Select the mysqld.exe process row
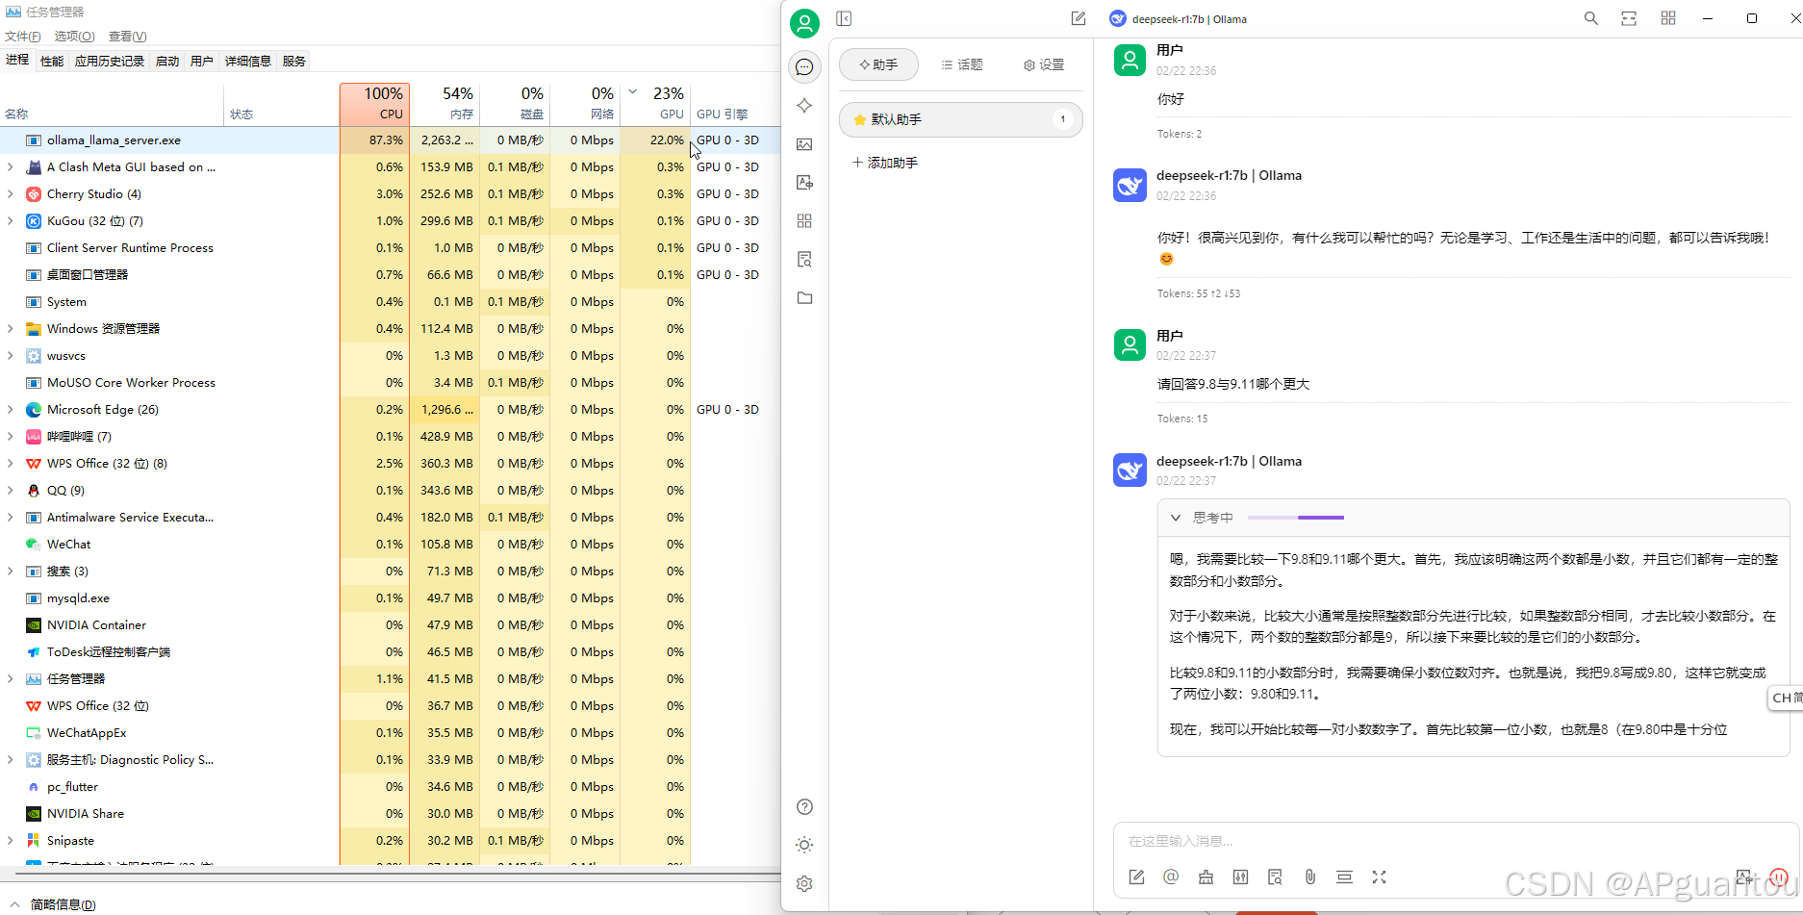 (390, 597)
